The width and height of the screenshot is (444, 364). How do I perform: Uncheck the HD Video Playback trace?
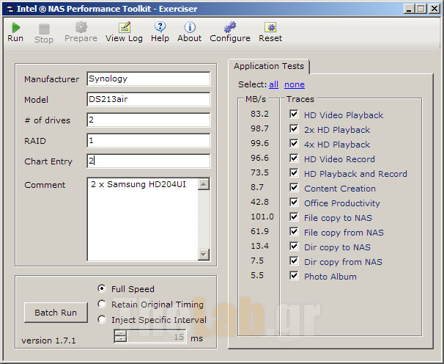[x=294, y=114]
